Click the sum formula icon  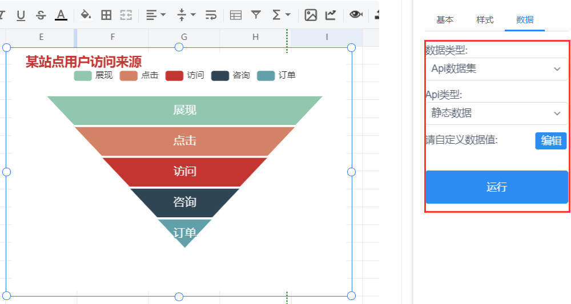point(276,15)
